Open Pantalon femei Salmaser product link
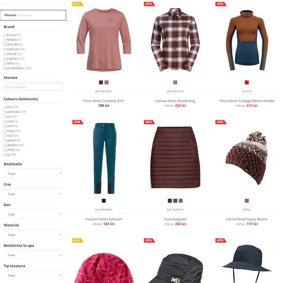The width and height of the screenshot is (282, 283). point(104,219)
